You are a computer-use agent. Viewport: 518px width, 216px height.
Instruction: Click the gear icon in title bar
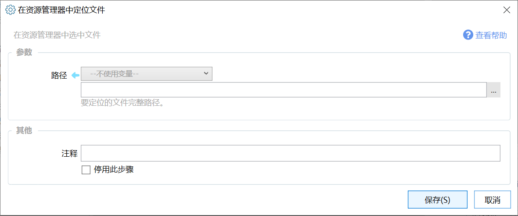coord(10,10)
